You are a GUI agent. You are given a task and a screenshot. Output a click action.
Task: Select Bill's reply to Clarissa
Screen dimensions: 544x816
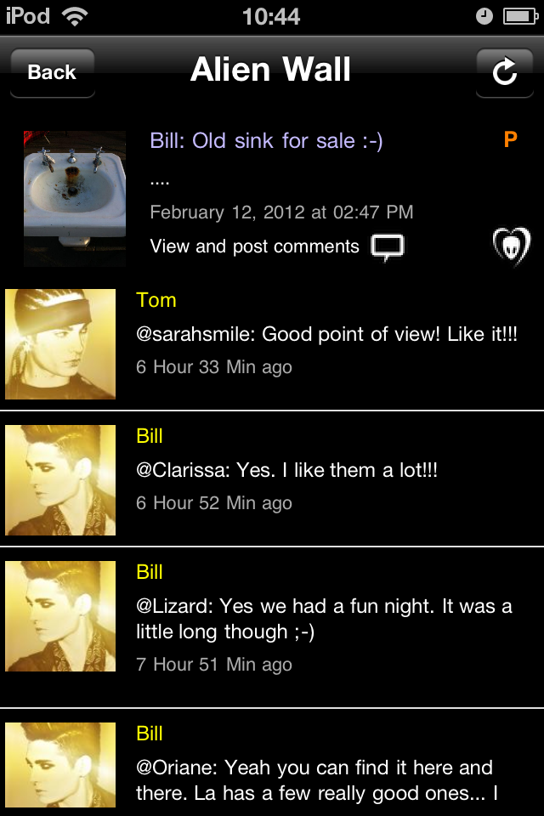(286, 470)
